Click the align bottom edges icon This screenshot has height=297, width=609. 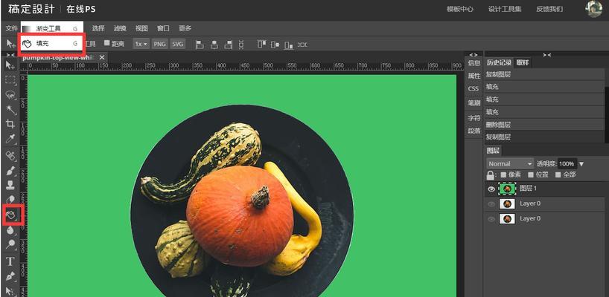point(288,45)
